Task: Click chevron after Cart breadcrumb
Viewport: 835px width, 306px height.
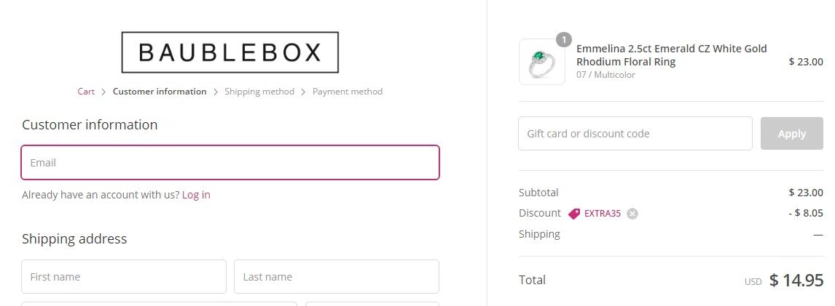Action: pyautogui.click(x=104, y=92)
